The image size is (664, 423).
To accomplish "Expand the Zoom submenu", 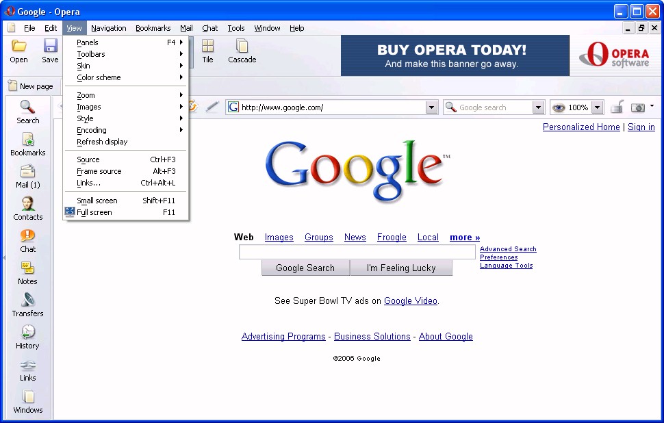I will click(x=126, y=95).
